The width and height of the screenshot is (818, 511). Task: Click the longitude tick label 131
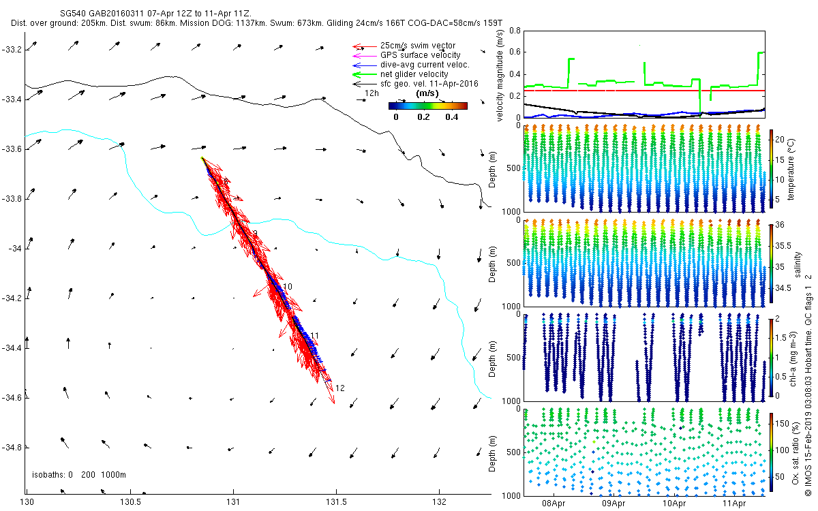[233, 502]
